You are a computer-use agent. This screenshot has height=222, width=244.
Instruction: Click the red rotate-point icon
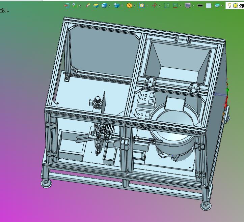point(154,6)
